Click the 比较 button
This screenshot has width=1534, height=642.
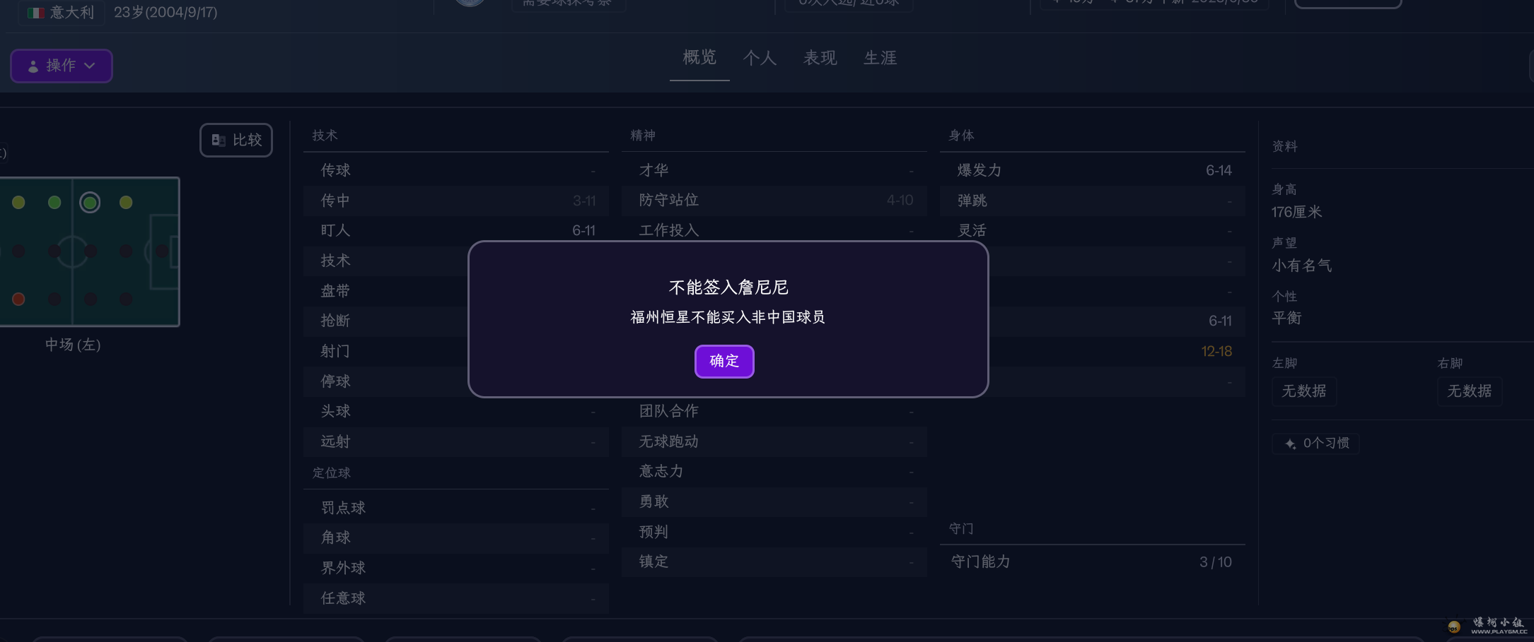[x=236, y=140]
